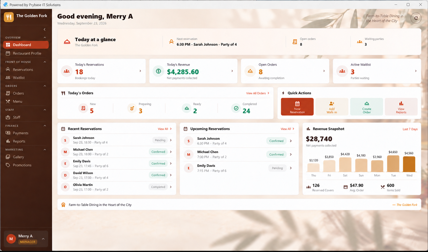
Task: Click the View Reports quick action
Action: tap(401, 107)
